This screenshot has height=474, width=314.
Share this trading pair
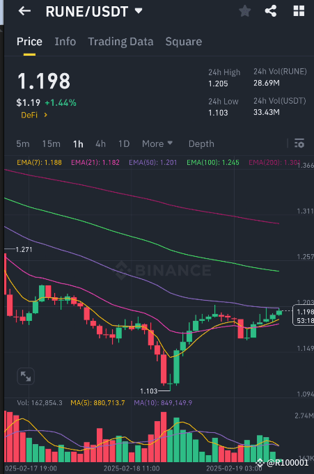271,11
